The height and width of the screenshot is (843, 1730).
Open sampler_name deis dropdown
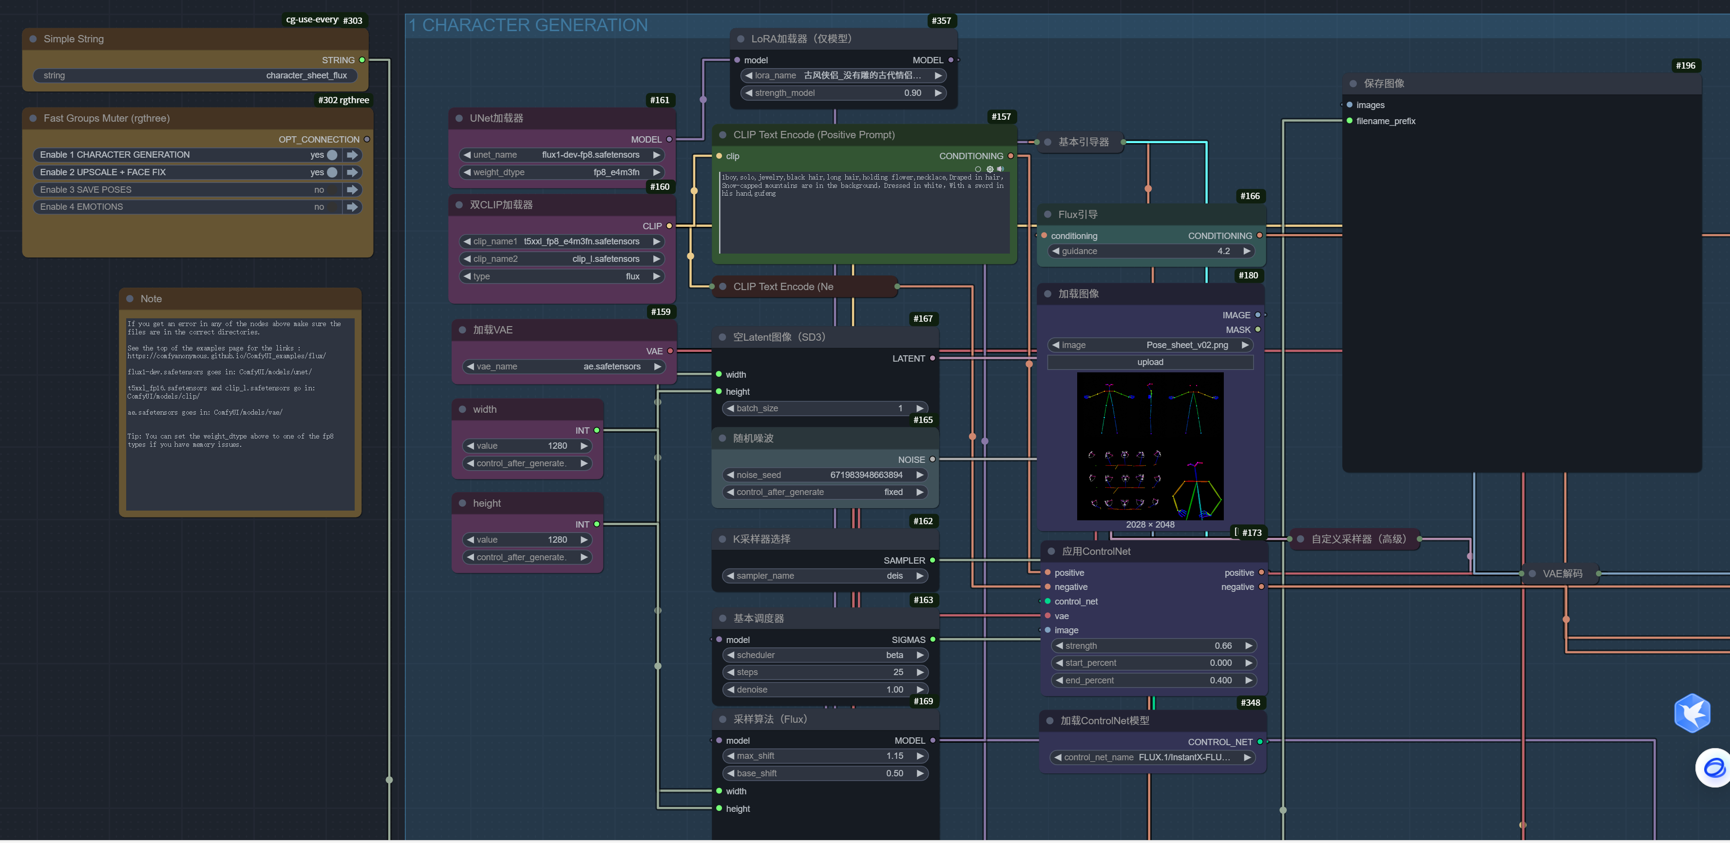[x=825, y=576]
